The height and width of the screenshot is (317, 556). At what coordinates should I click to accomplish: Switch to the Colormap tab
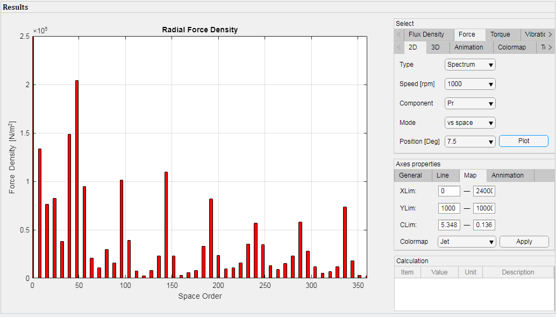(511, 47)
